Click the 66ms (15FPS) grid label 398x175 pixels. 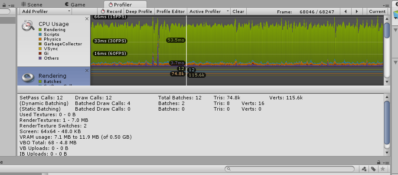110,17
